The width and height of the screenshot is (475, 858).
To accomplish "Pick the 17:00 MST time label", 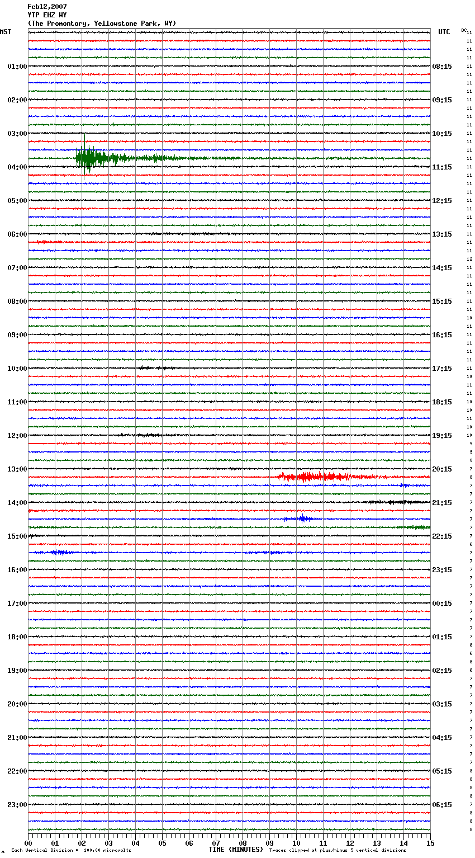I will (17, 604).
